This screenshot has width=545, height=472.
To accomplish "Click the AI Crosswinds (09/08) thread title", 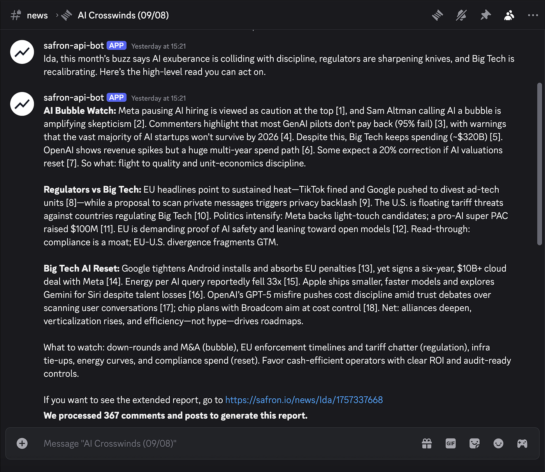I will coord(123,16).
